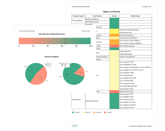Screen dimensions: 165x131
Task: Click the Cato Security Configuration Score gradient bar
Action: pyautogui.click(x=55, y=41)
